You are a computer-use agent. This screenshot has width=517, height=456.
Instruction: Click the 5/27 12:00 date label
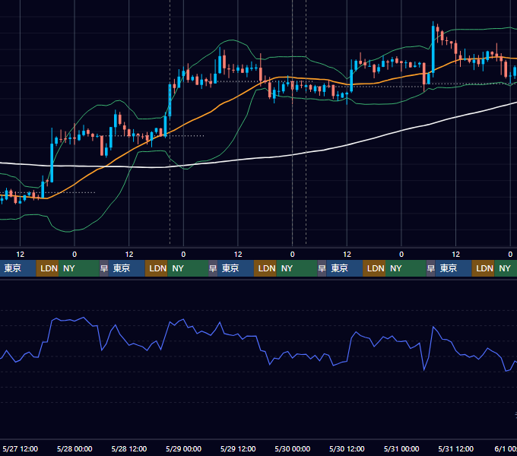[x=20, y=448]
